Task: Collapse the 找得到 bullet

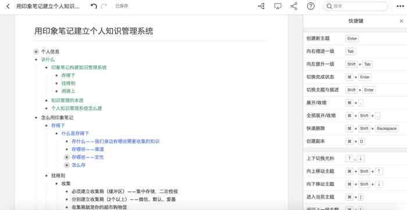Action: point(47,176)
